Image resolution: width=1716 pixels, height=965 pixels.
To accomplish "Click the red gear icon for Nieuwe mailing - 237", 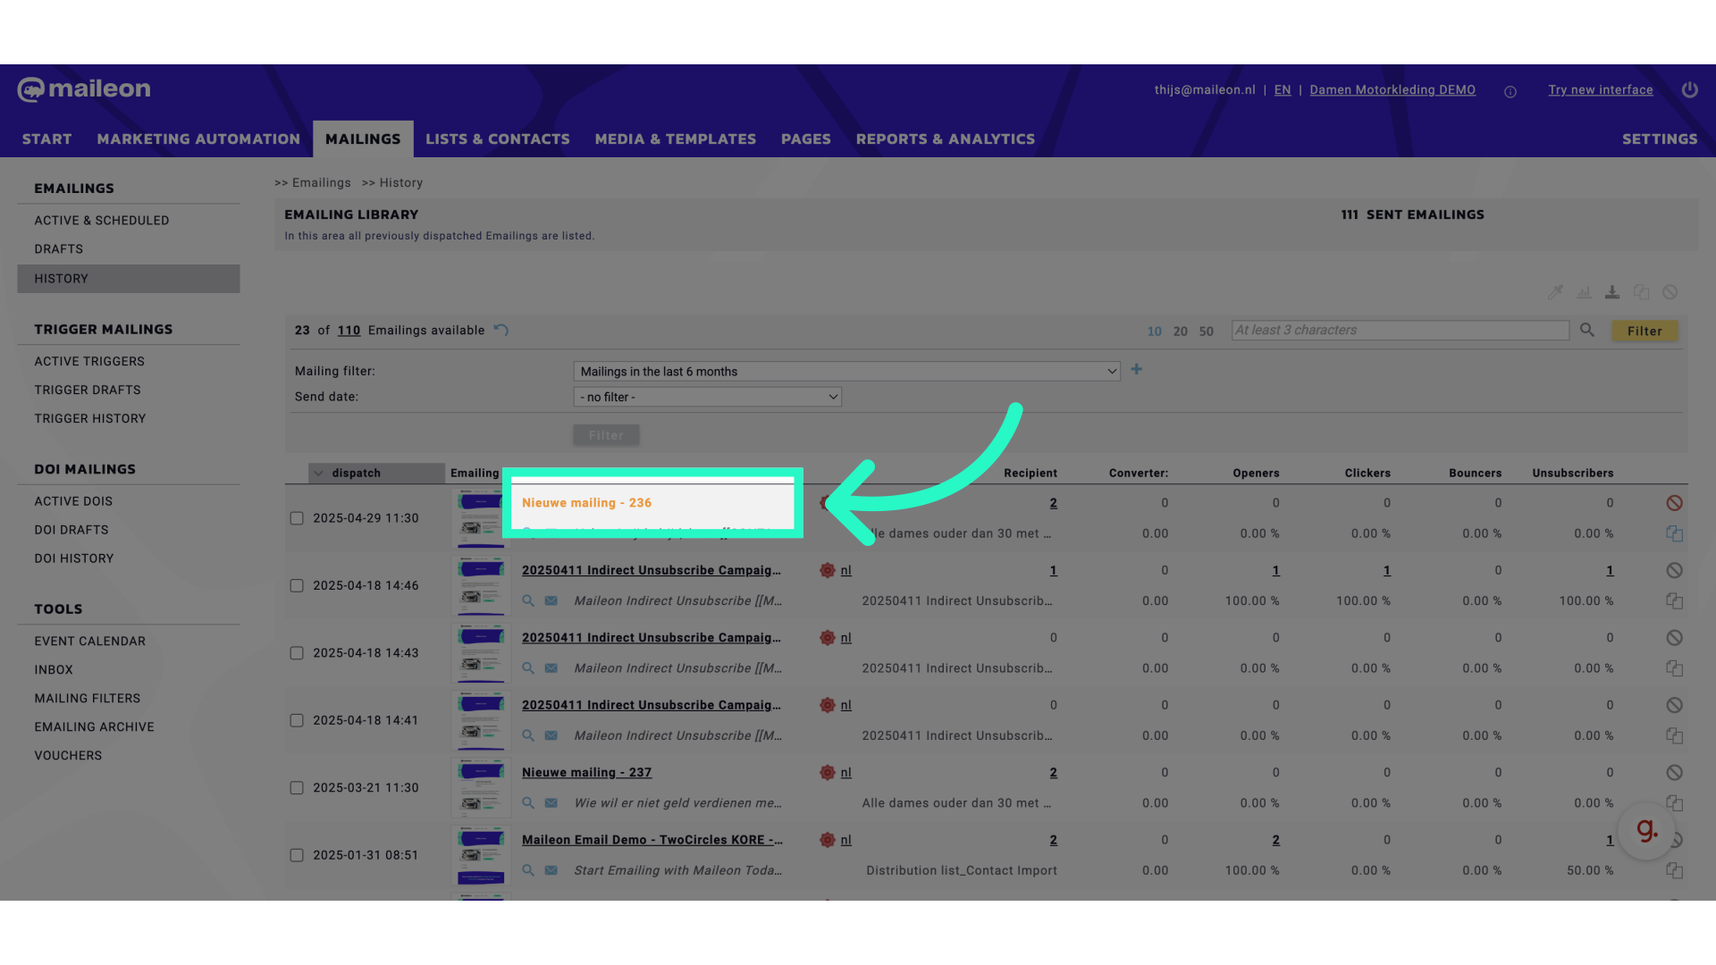I will point(828,773).
